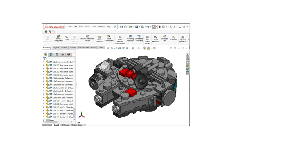Image resolution: width=282 pixels, height=159 pixels.
Task: Click the Save disk icon
Action: click(137, 27)
